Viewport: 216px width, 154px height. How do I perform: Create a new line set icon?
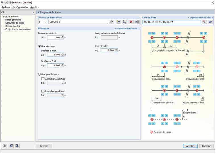pos(118,22)
